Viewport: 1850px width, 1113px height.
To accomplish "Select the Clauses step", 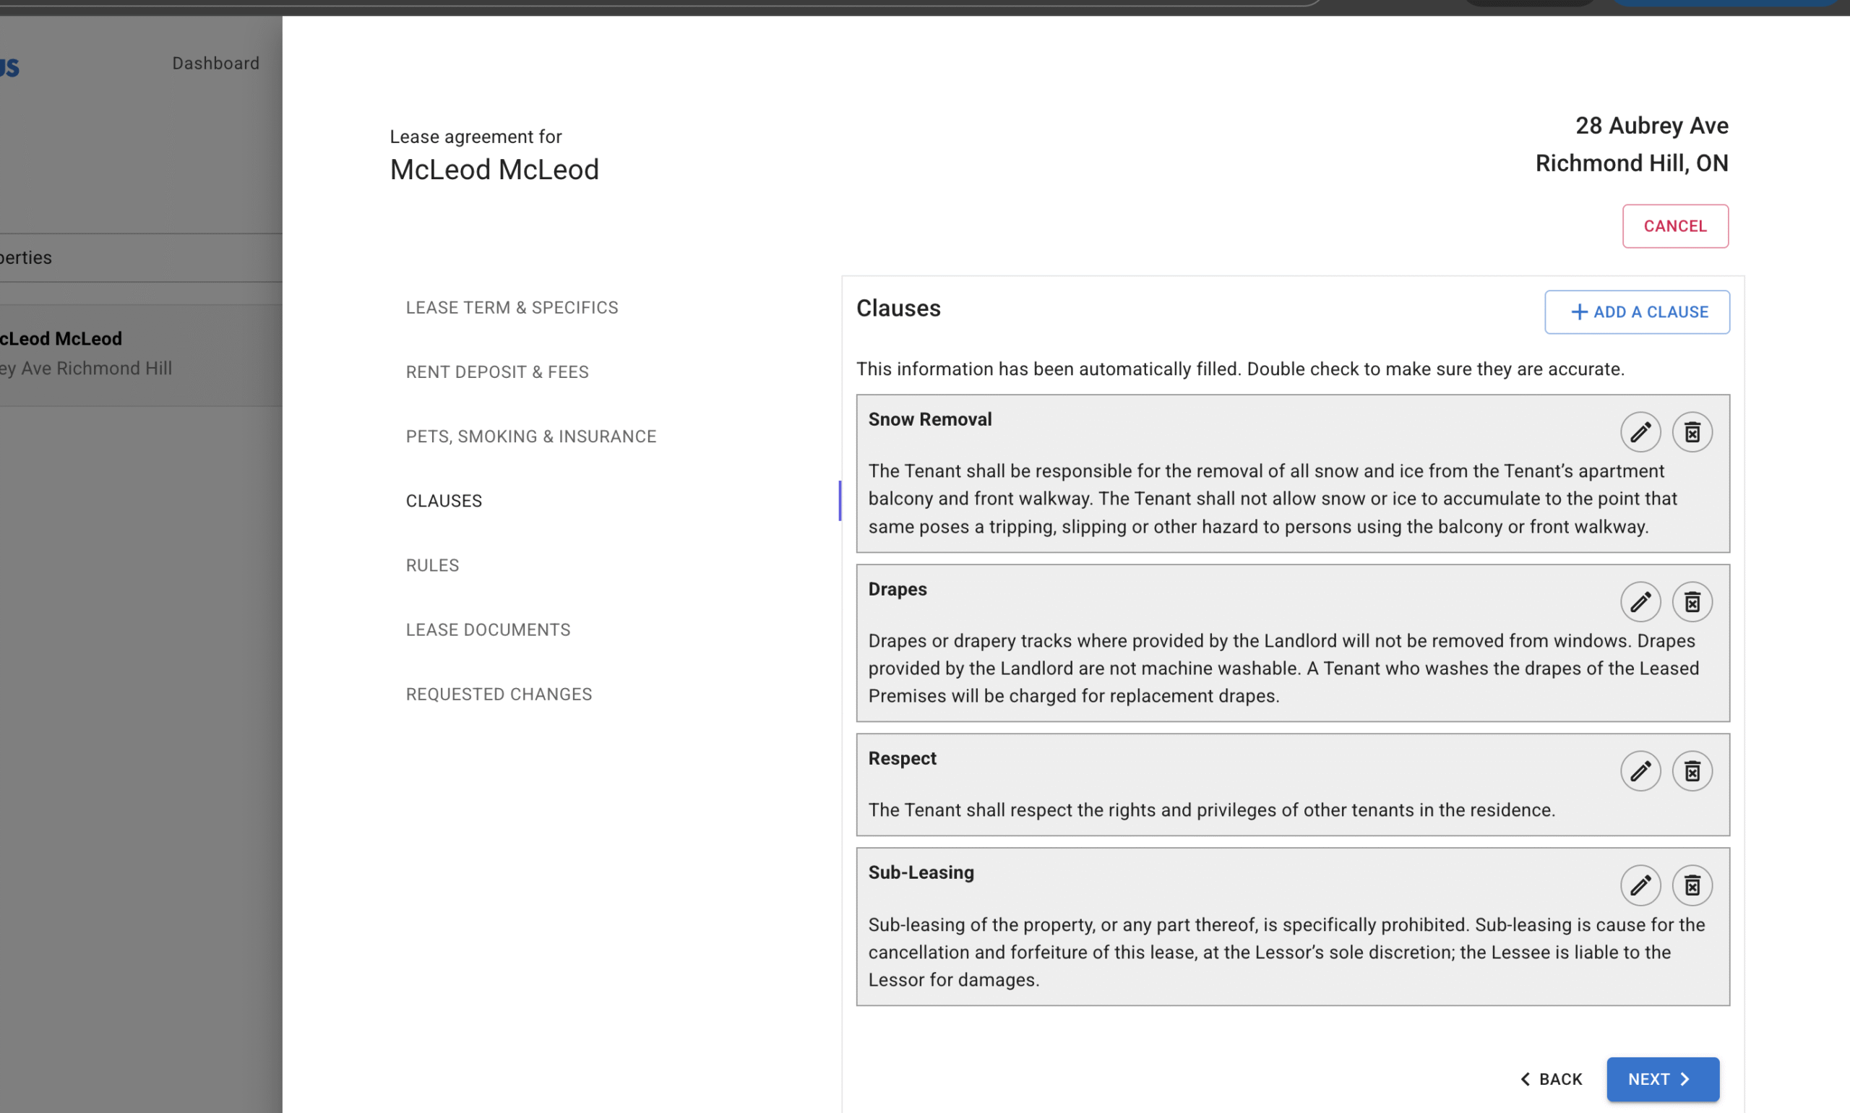I will [x=444, y=501].
